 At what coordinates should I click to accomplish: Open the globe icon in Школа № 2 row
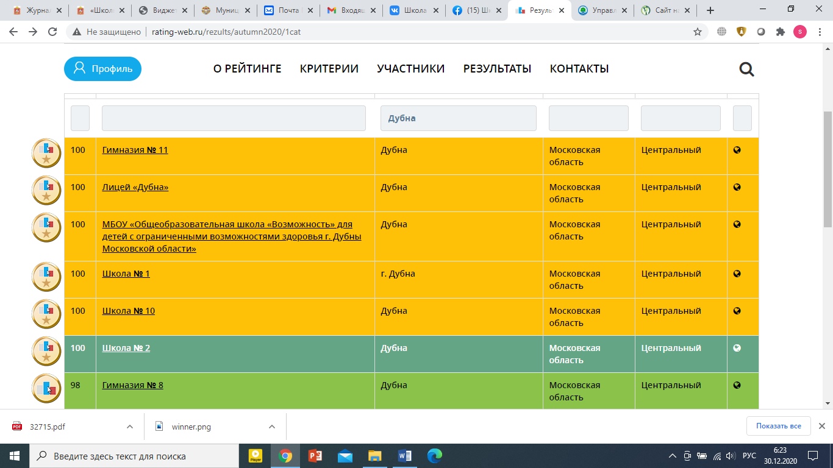point(737,348)
